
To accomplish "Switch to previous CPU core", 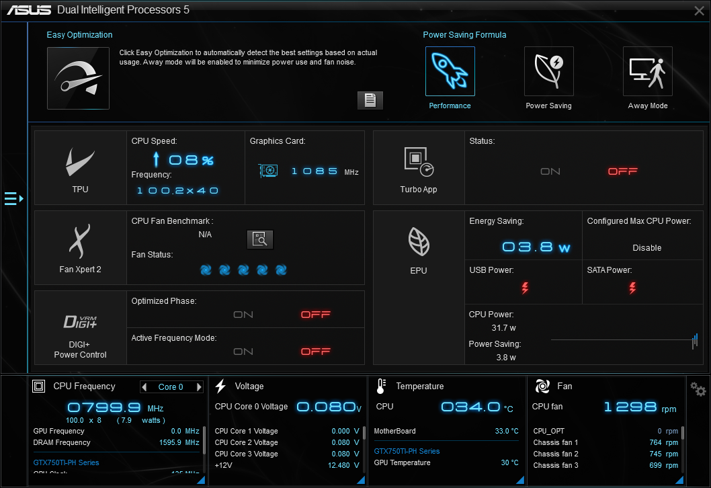I will coord(144,387).
